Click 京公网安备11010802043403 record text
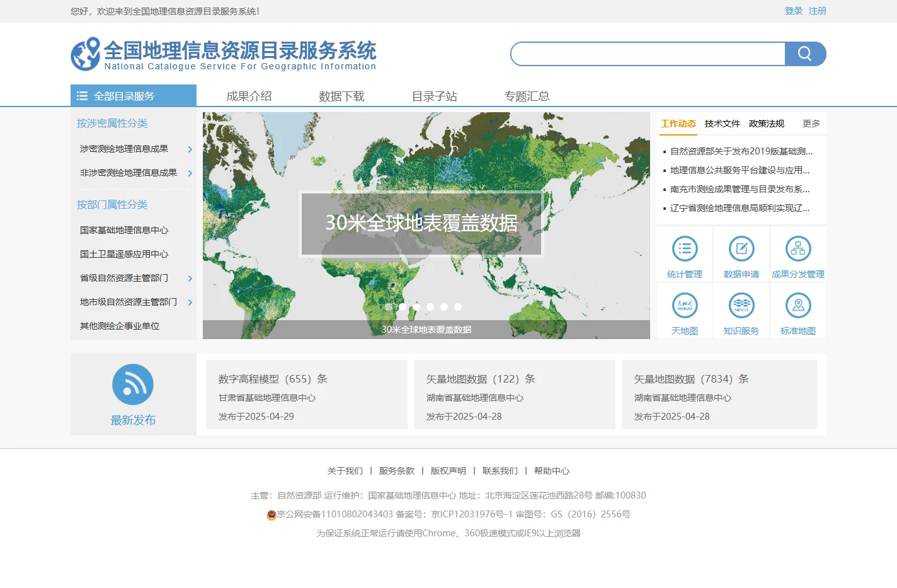This screenshot has height=588, width=897. (x=335, y=514)
